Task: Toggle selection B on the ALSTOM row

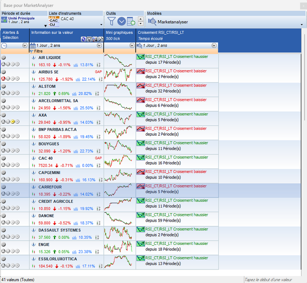Action: (x=8, y=93)
